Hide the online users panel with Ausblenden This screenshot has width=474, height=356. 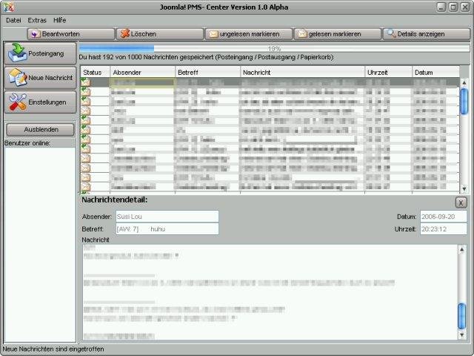[40, 130]
